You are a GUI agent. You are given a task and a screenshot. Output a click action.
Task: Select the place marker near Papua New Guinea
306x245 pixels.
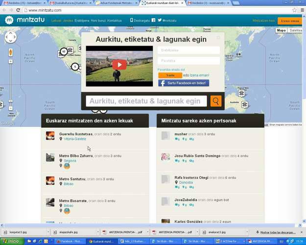(241, 93)
